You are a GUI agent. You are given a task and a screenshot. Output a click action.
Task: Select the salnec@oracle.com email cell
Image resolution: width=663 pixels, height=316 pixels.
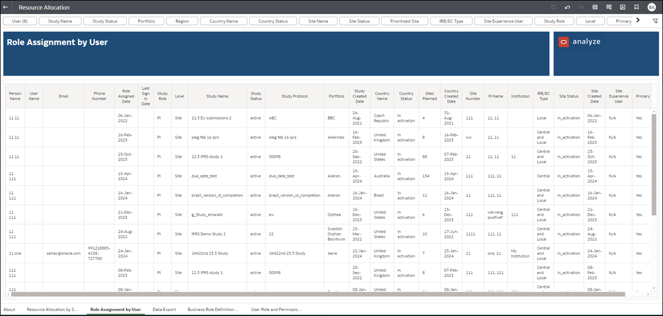coord(63,253)
